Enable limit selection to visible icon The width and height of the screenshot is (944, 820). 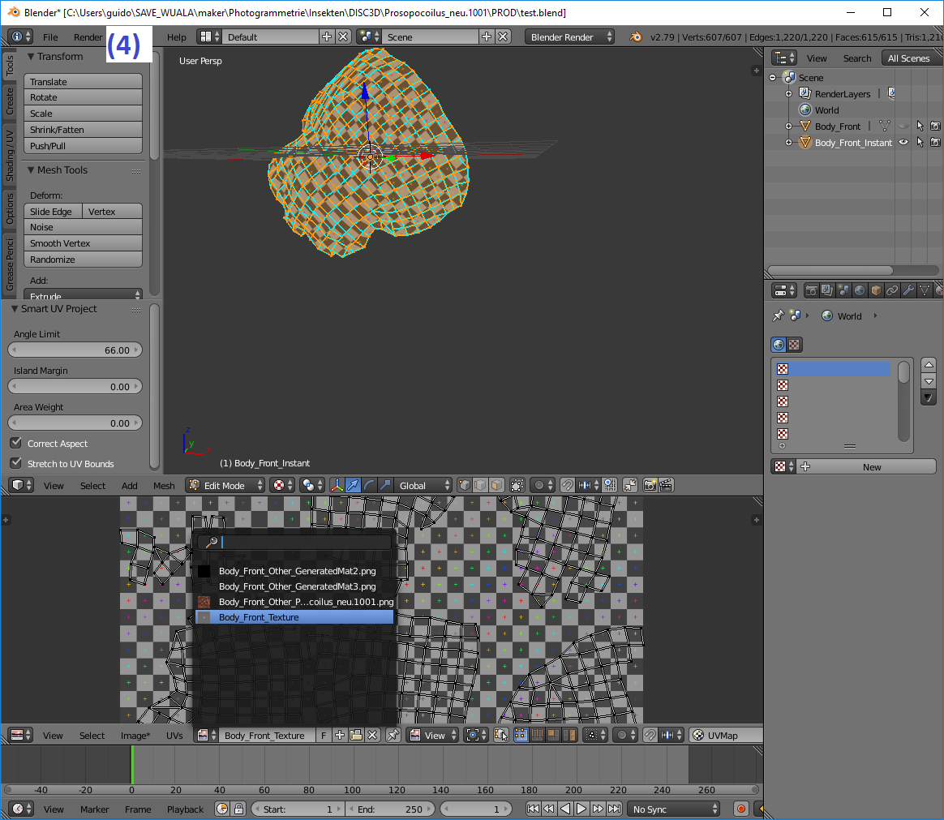[x=517, y=486]
